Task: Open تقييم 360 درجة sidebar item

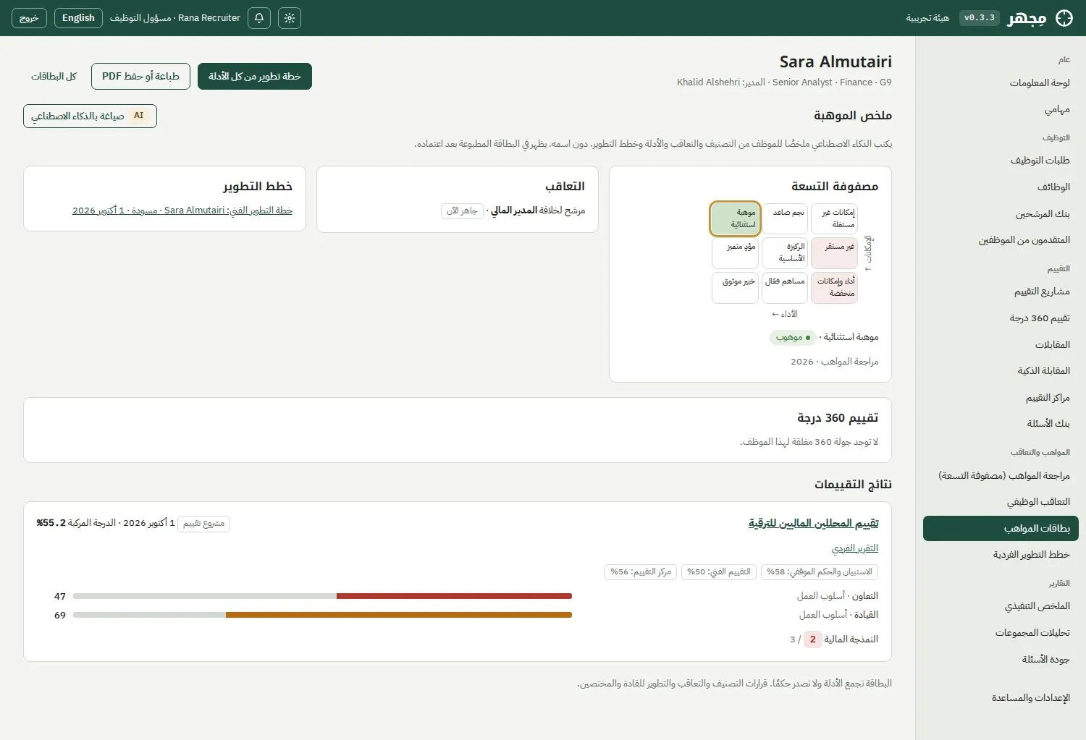Action: (x=1001, y=318)
